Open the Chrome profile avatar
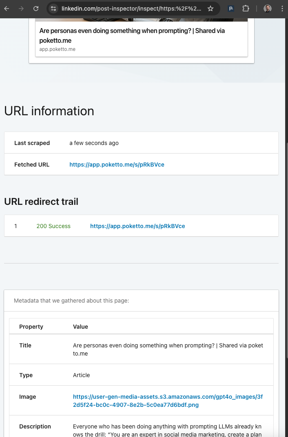 268,9
